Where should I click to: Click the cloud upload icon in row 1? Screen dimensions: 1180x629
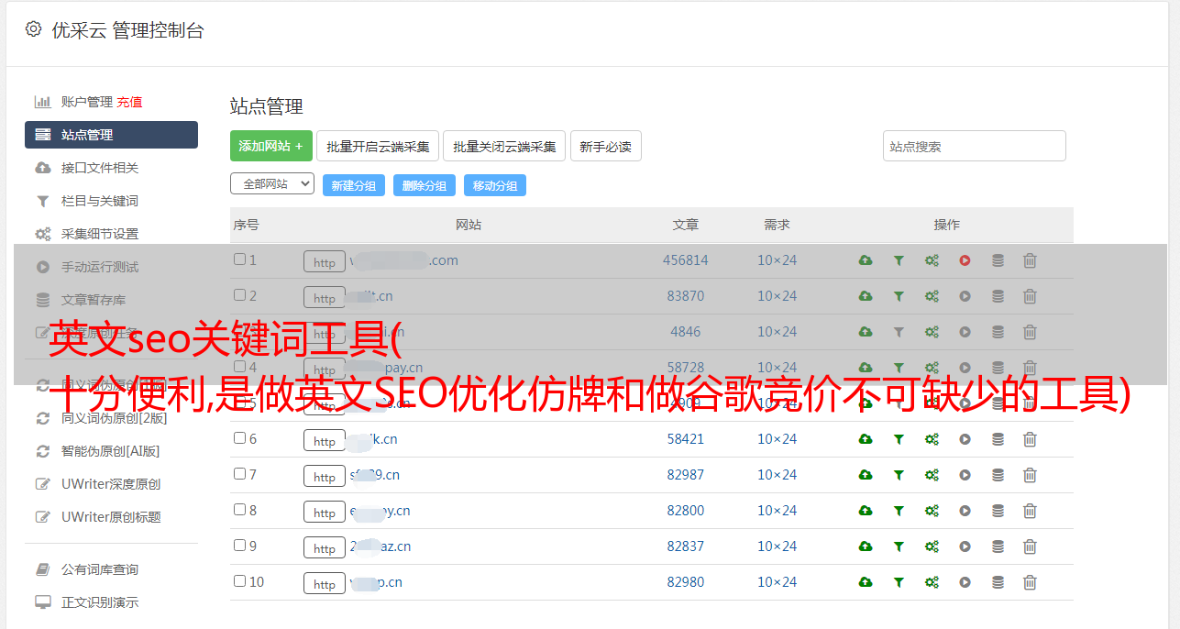pyautogui.click(x=866, y=260)
